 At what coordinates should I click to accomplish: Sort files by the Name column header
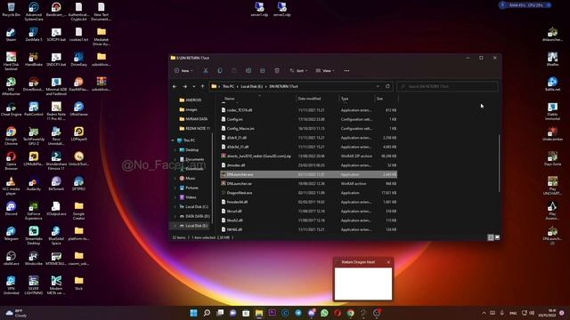(230, 99)
